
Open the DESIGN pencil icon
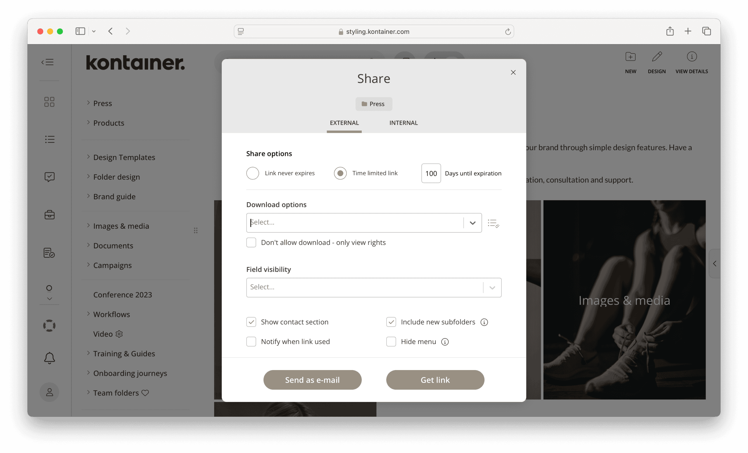[657, 56]
